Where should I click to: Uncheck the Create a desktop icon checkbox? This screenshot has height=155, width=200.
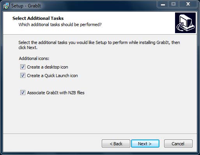[x=23, y=67]
